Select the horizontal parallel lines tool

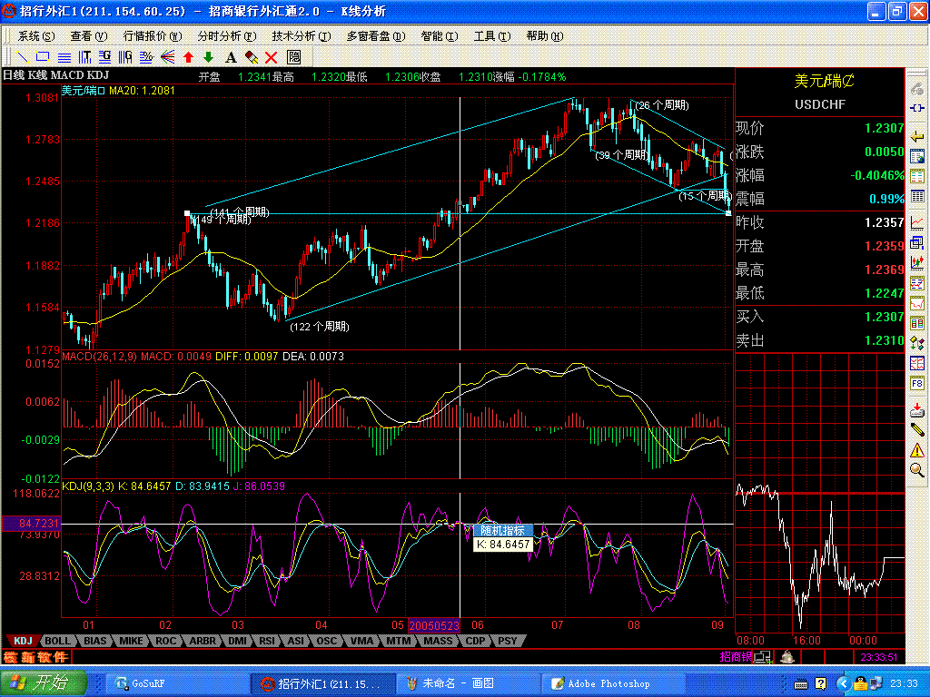pyautogui.click(x=64, y=57)
